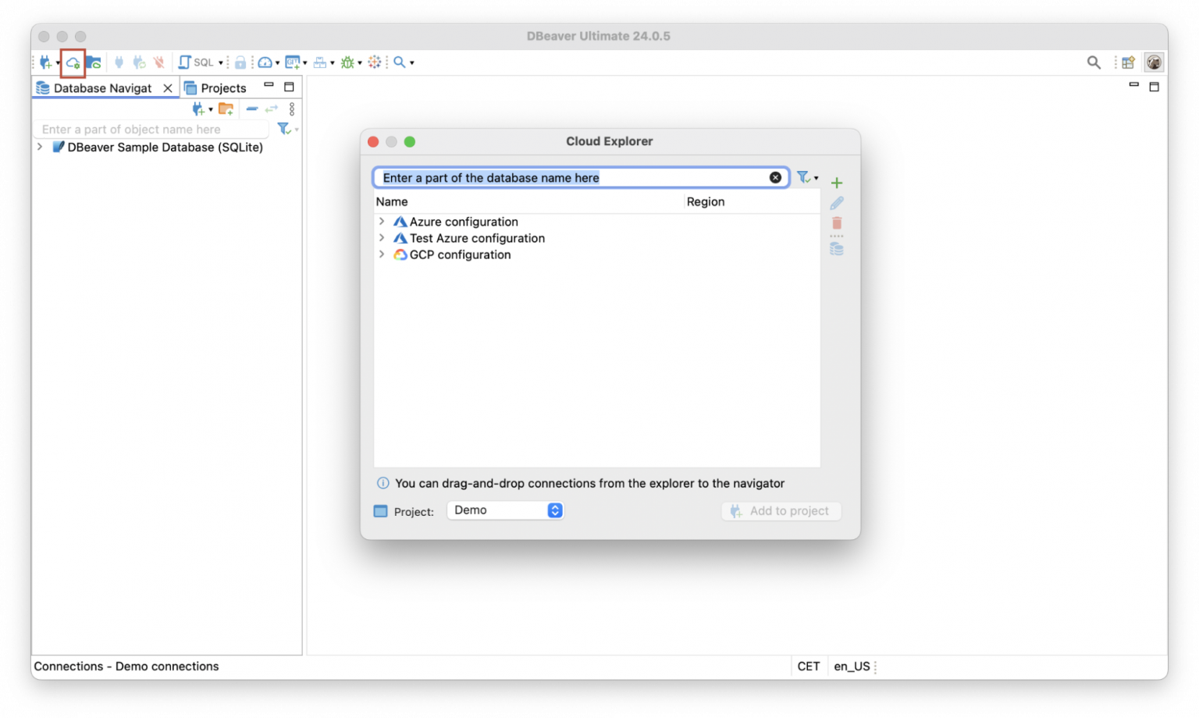Launch the debug bug toolbar icon
The image size is (1199, 718).
pyautogui.click(x=347, y=62)
